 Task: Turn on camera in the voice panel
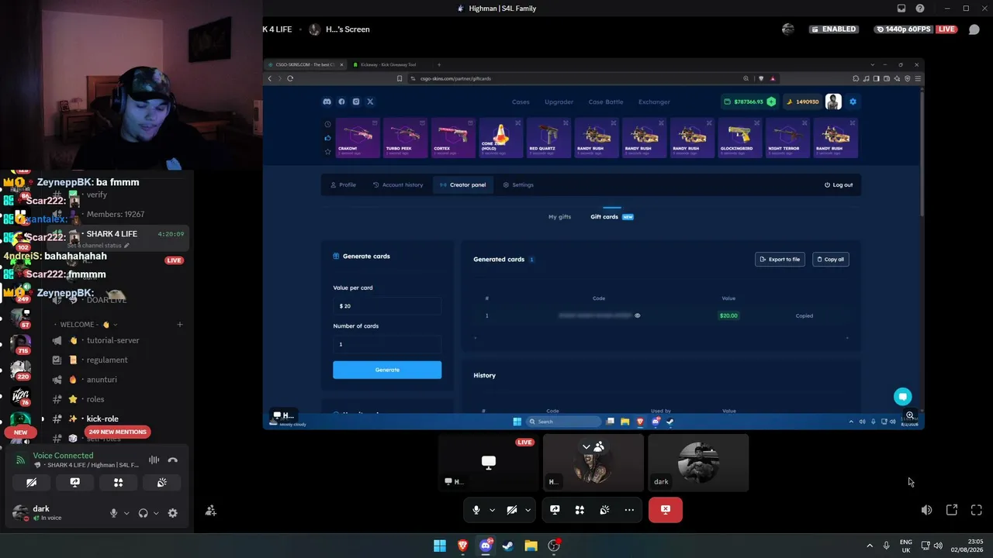(32, 482)
